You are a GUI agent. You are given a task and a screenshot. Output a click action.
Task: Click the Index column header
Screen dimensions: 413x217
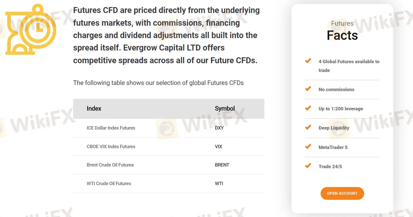click(x=94, y=109)
